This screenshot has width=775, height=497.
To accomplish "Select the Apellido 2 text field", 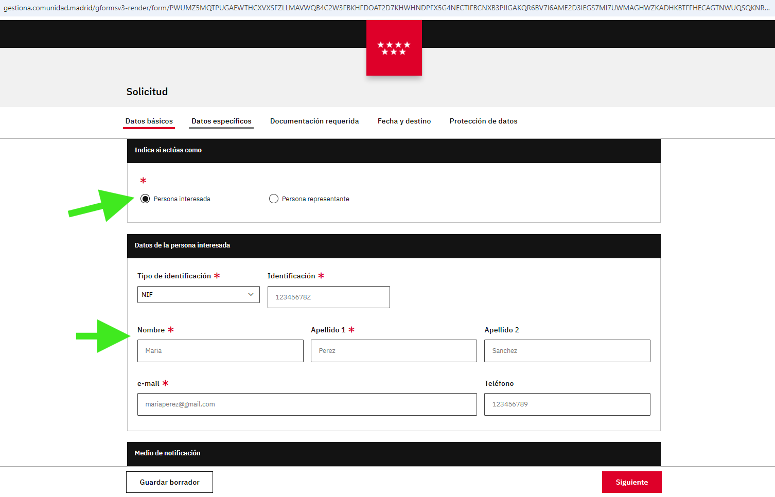I will 567,351.
